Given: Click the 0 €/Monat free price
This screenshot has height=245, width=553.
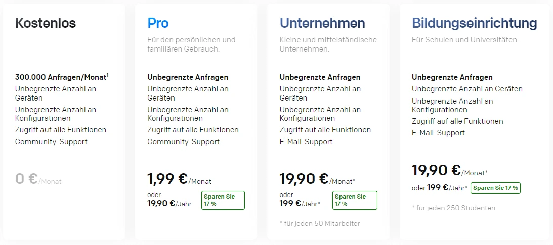Looking at the screenshot, I should click(x=38, y=179).
